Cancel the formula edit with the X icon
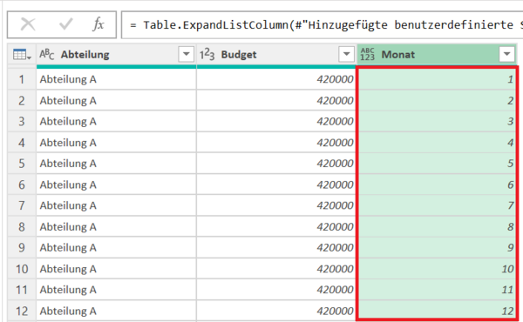 click(x=28, y=24)
